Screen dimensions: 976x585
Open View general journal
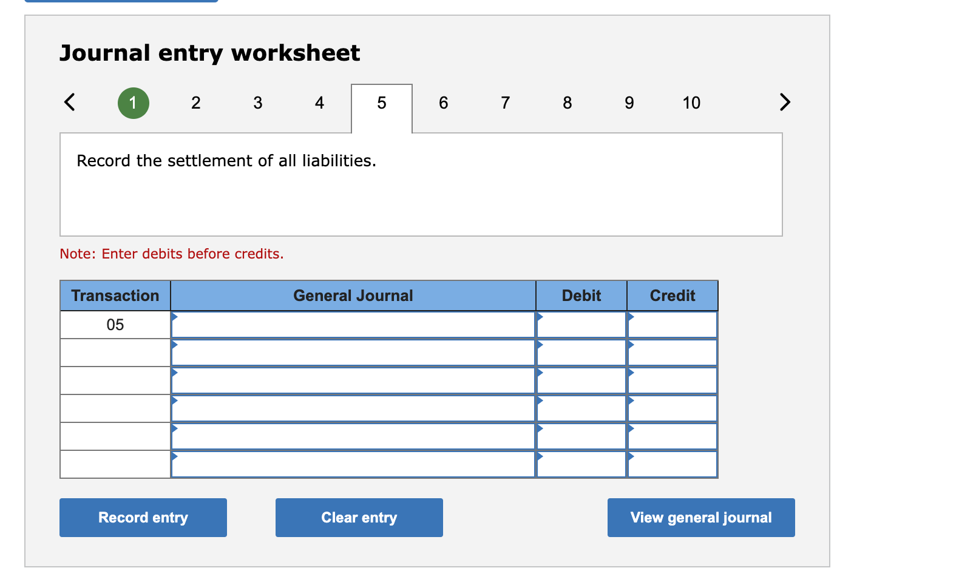click(701, 518)
